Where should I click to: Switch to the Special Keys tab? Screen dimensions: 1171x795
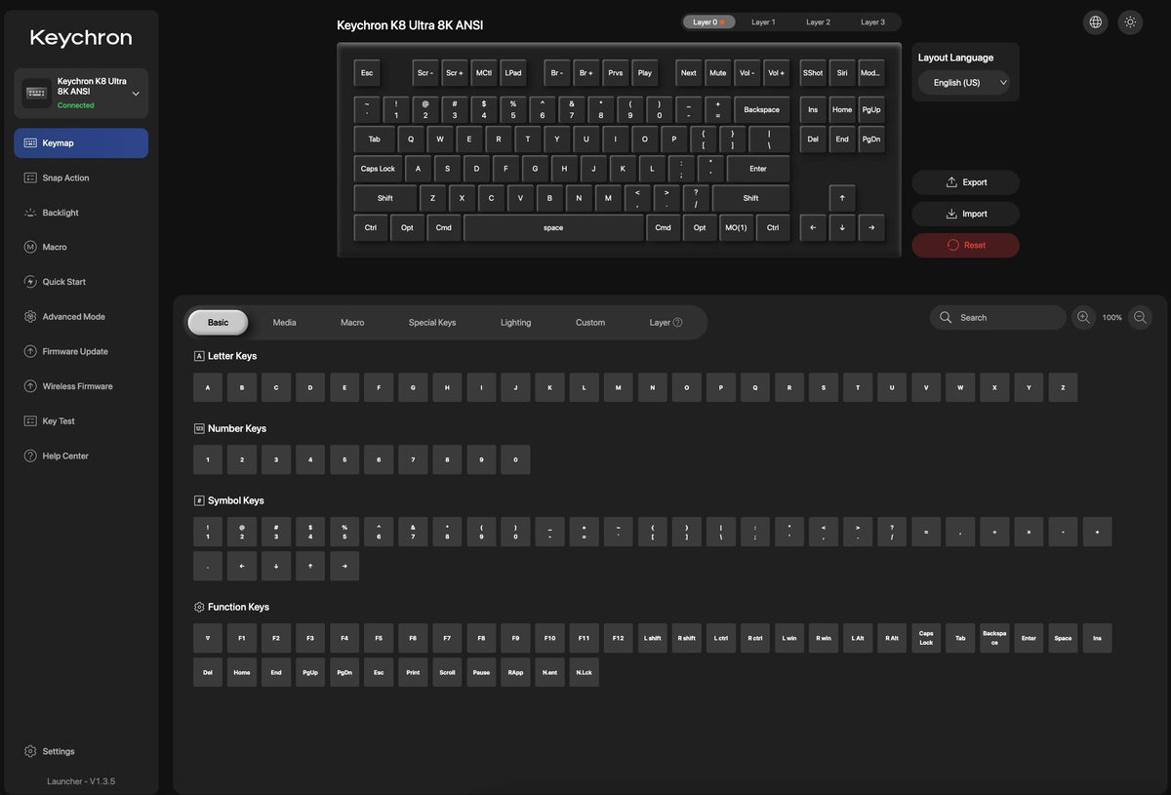pyautogui.click(x=432, y=323)
